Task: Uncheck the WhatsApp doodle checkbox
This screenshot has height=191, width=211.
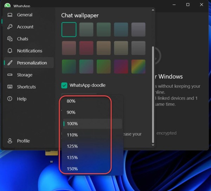Action: [x=64, y=85]
